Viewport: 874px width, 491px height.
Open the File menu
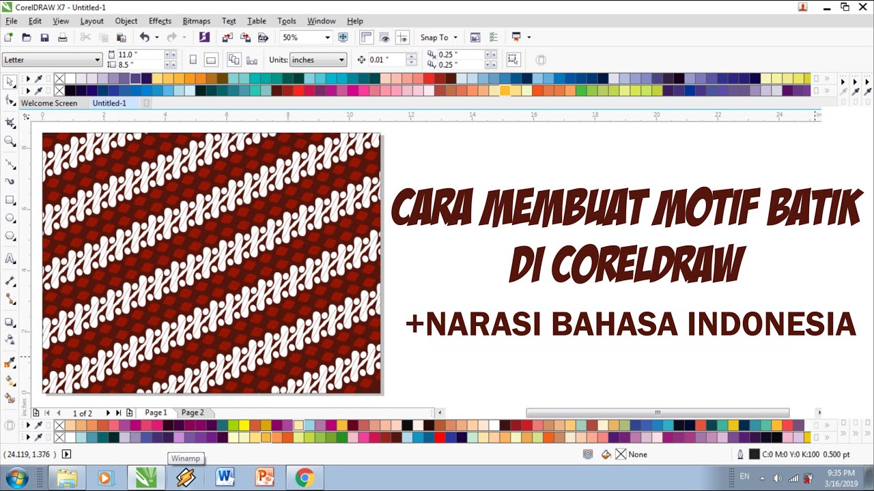click(11, 21)
